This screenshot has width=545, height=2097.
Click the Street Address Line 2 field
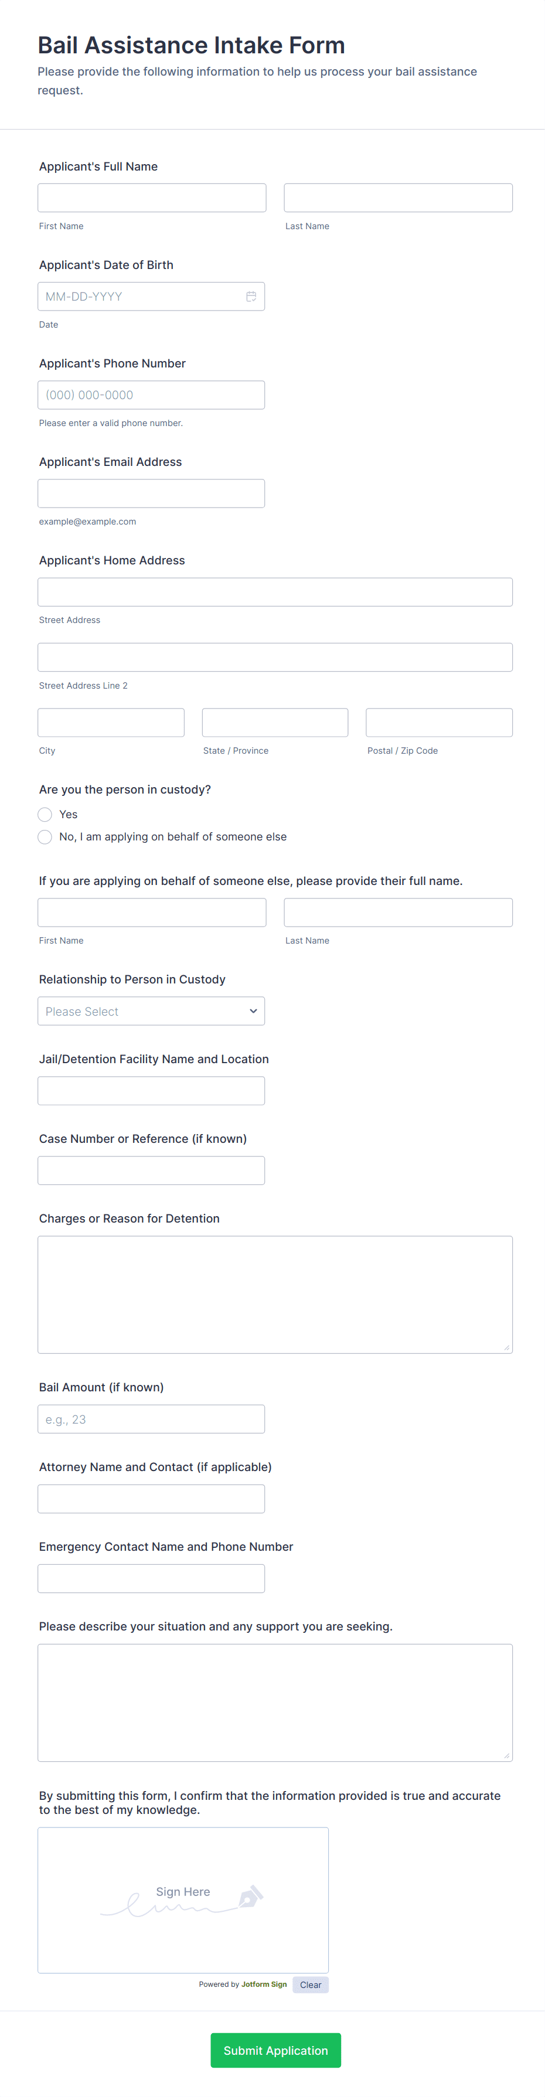pos(275,657)
